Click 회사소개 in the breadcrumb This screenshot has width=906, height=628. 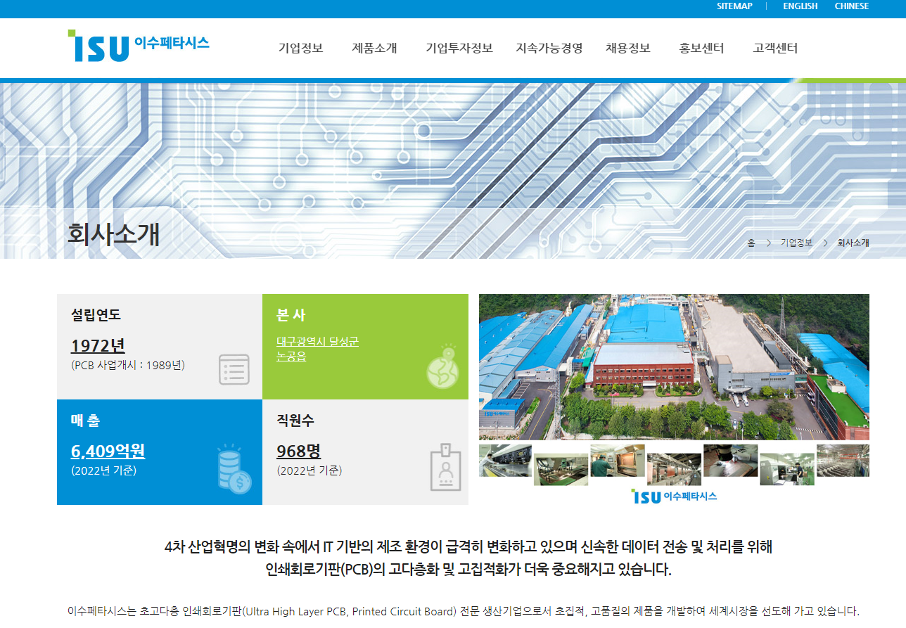click(853, 243)
